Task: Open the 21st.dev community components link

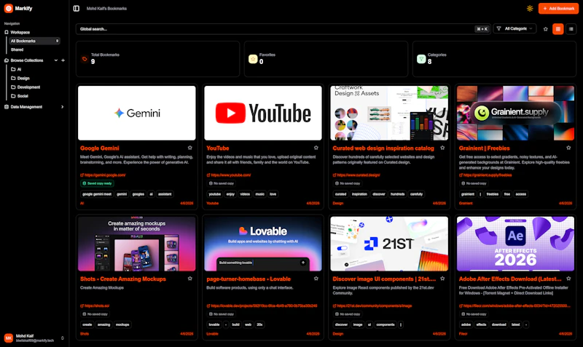Action: 372,306
